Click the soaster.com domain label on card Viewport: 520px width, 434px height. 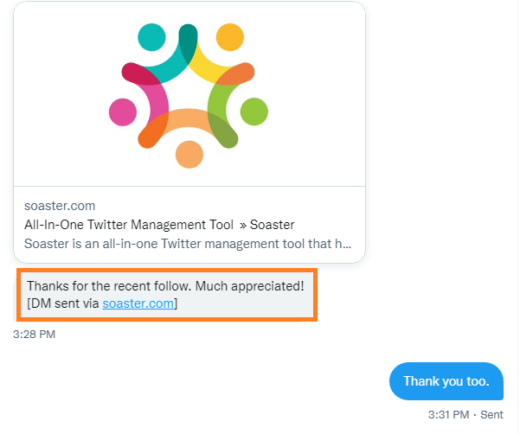coord(60,206)
